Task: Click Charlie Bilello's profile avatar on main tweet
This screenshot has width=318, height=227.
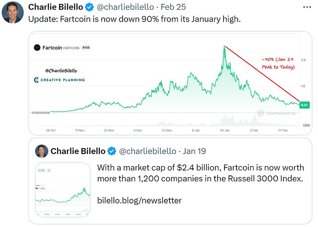Action: [x=12, y=12]
